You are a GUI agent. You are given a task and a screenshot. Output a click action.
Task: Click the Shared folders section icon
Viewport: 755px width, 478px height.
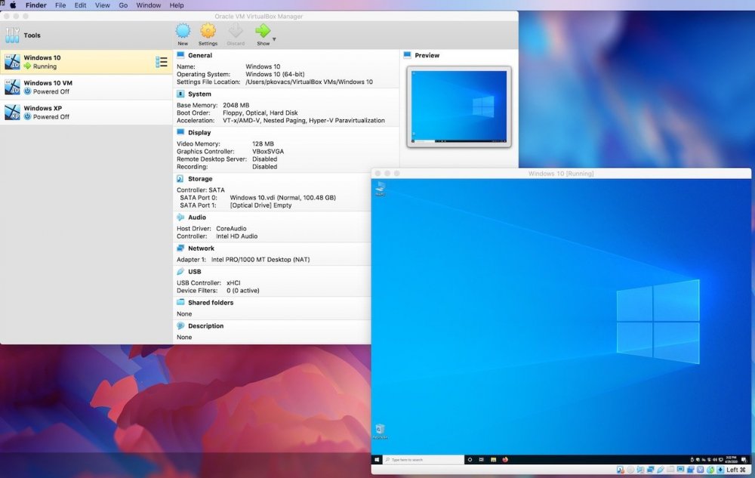tap(180, 302)
